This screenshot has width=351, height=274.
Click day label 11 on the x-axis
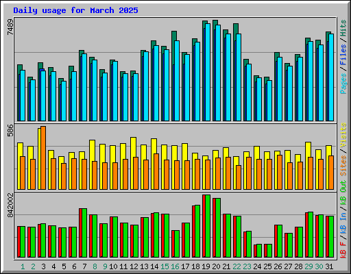pos(123,266)
